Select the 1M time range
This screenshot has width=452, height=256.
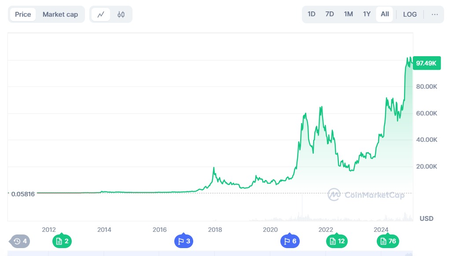(x=348, y=14)
